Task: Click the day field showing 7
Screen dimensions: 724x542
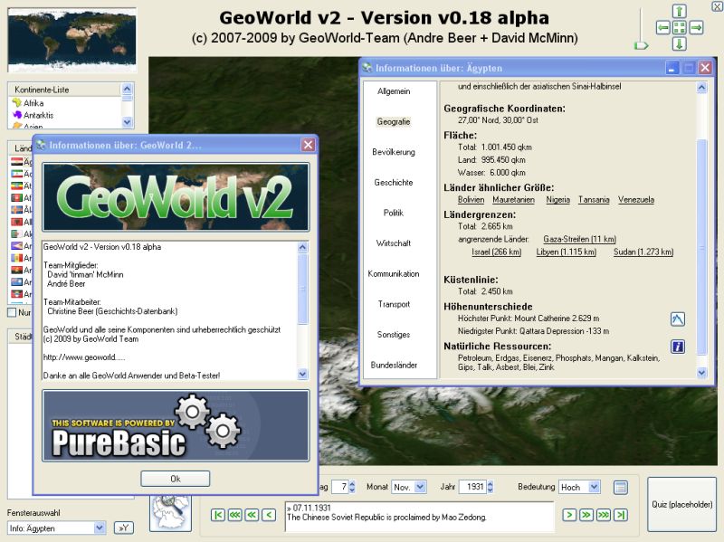Action: 340,487
